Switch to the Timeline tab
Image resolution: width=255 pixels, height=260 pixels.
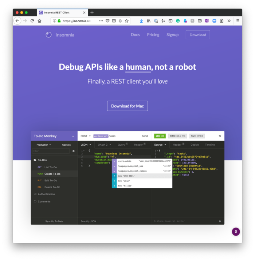click(x=210, y=145)
